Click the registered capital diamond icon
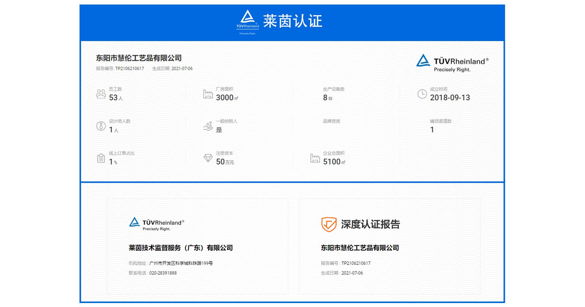Screen dimensions: 585x307 coord(208,158)
